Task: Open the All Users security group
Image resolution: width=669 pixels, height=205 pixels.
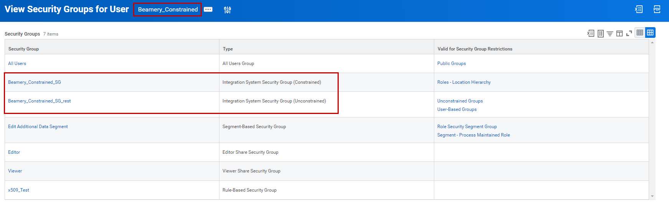Action: pos(17,63)
